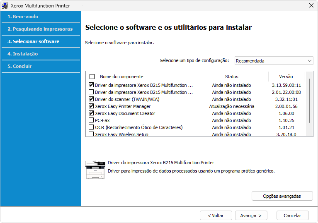Select the version 2.00.01.56 cell
Image resolution: width=318 pixels, height=223 pixels.
[286, 106]
